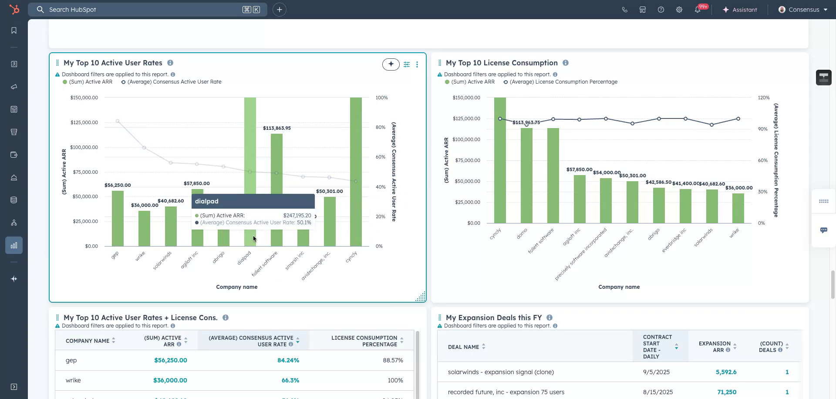Toggle the Sum Active ARR legend in Active User Rates
The image size is (836, 399).
pyautogui.click(x=90, y=82)
